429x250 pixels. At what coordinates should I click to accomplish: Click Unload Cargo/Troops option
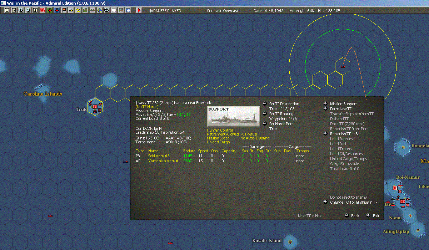coord(348,159)
